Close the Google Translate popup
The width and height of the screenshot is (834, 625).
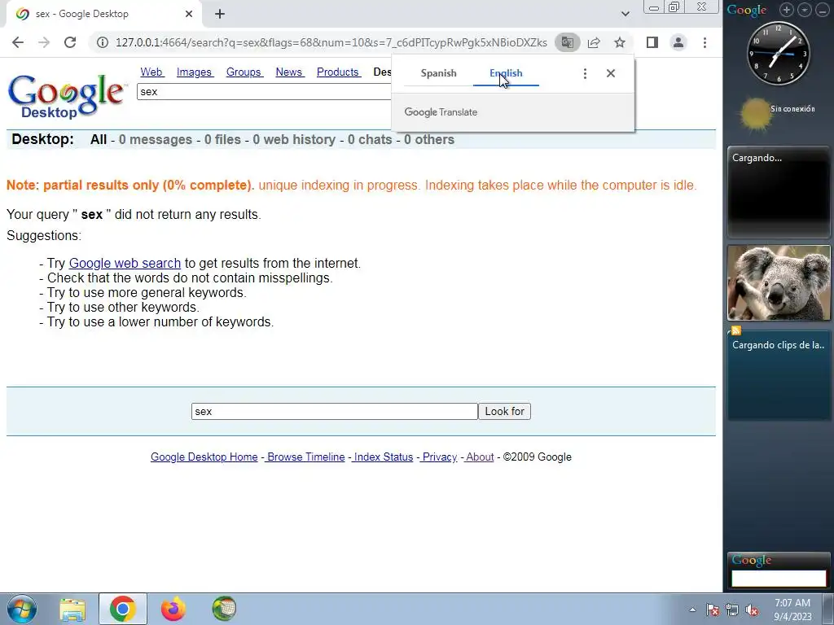[611, 73]
